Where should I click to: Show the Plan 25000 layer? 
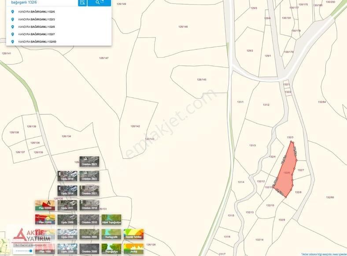(x=45, y=220)
